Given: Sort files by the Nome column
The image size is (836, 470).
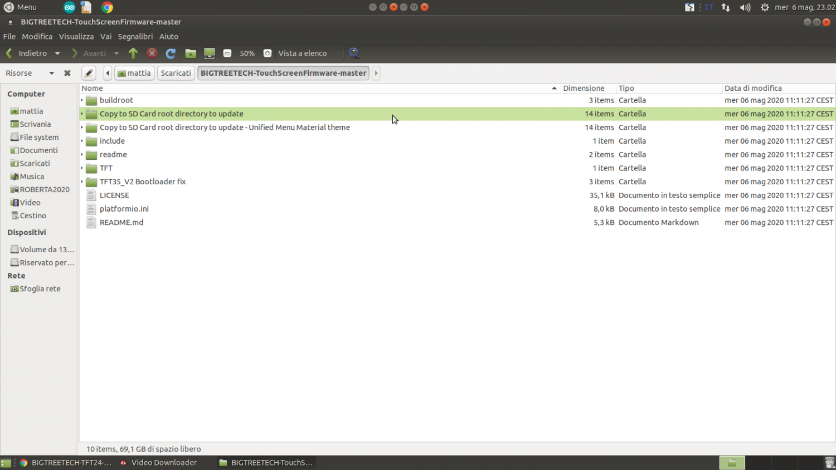Looking at the screenshot, I should [x=319, y=88].
